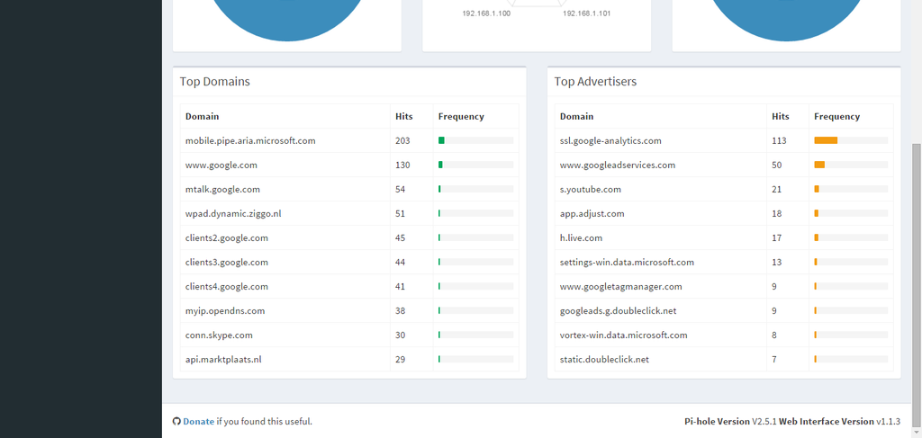This screenshot has width=922, height=438.
Task: Select www.googleadservices.com advertiser entry
Action: 618,165
